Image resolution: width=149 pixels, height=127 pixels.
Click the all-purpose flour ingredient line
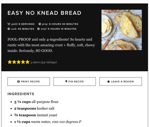(36, 102)
